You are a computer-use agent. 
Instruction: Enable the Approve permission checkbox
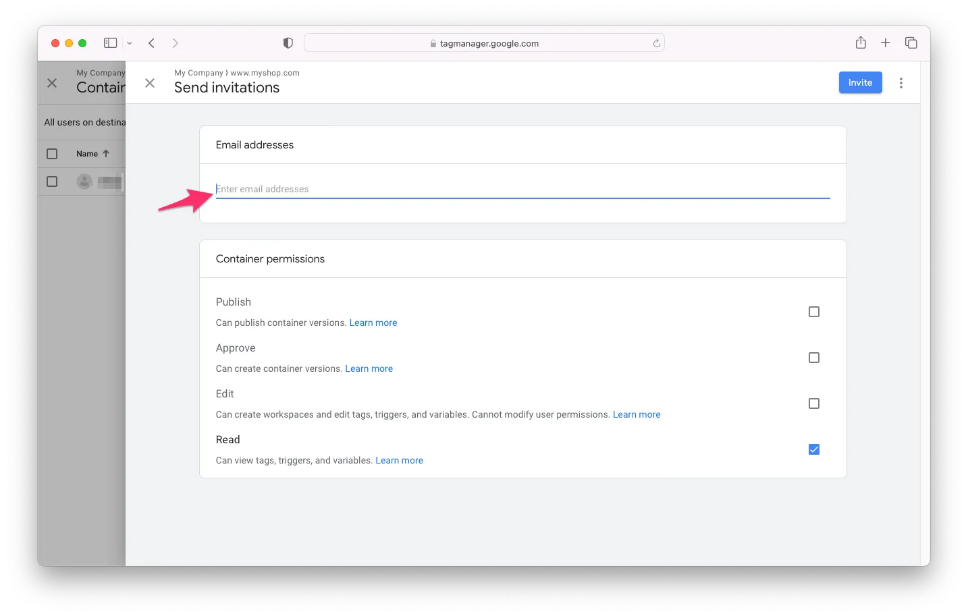pyautogui.click(x=814, y=358)
